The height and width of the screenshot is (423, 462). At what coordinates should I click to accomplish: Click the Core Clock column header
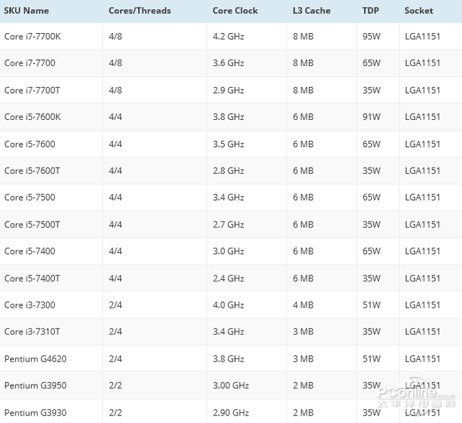point(235,11)
